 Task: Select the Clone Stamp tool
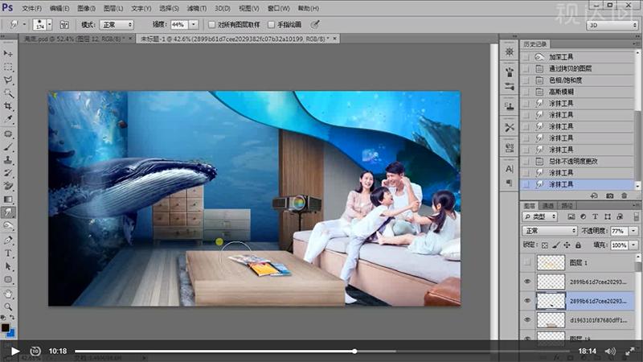coord(8,160)
